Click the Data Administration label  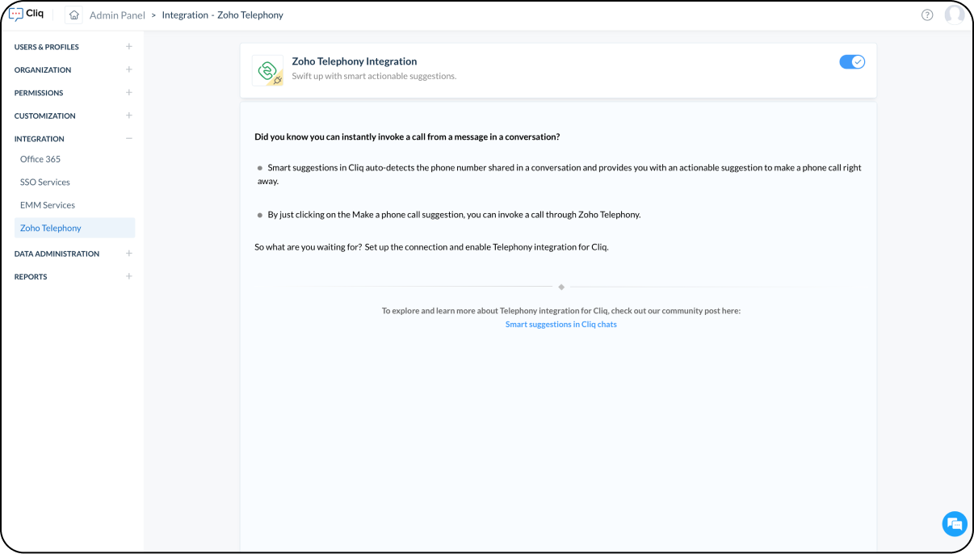pos(57,254)
